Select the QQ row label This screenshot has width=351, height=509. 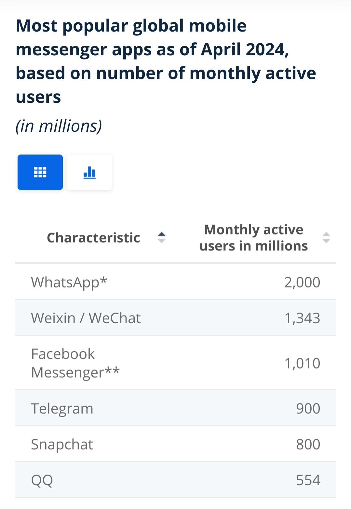point(42,480)
